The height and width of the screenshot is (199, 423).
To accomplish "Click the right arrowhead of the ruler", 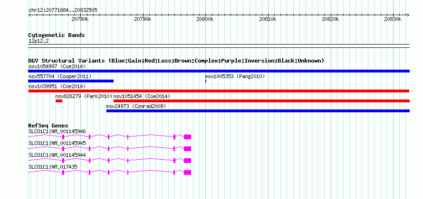I will tap(408, 15).
